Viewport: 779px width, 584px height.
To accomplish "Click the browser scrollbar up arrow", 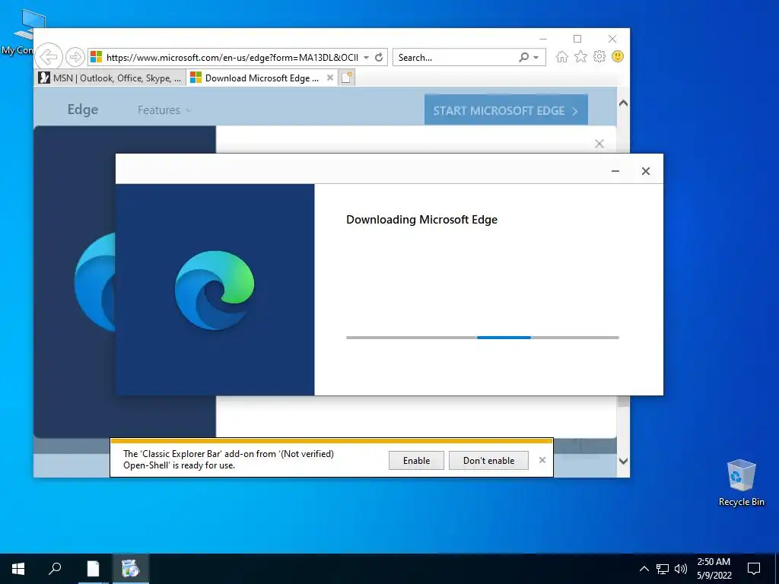I will (623, 103).
